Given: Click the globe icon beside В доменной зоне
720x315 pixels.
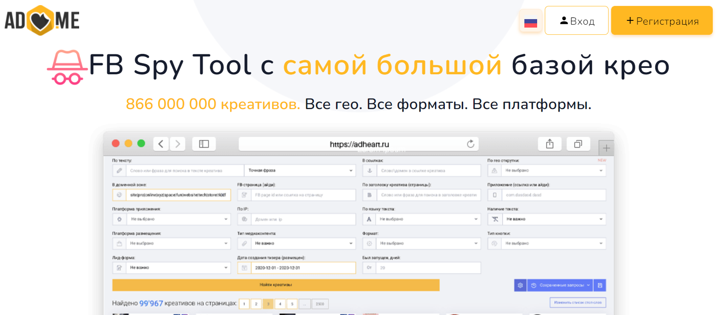Looking at the screenshot, I should click(120, 195).
